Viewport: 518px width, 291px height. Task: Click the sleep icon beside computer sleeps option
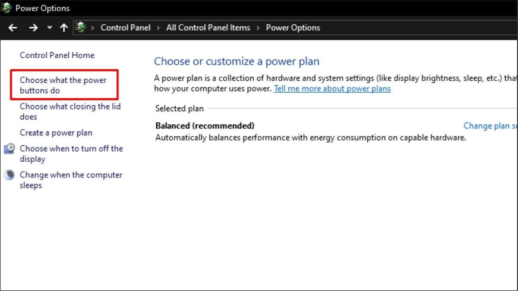click(10, 175)
